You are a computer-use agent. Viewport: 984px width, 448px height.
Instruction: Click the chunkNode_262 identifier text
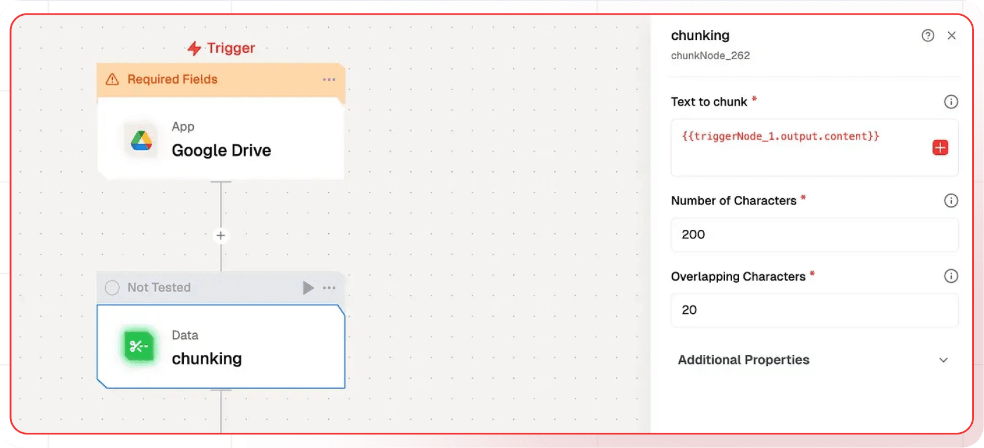click(x=710, y=56)
